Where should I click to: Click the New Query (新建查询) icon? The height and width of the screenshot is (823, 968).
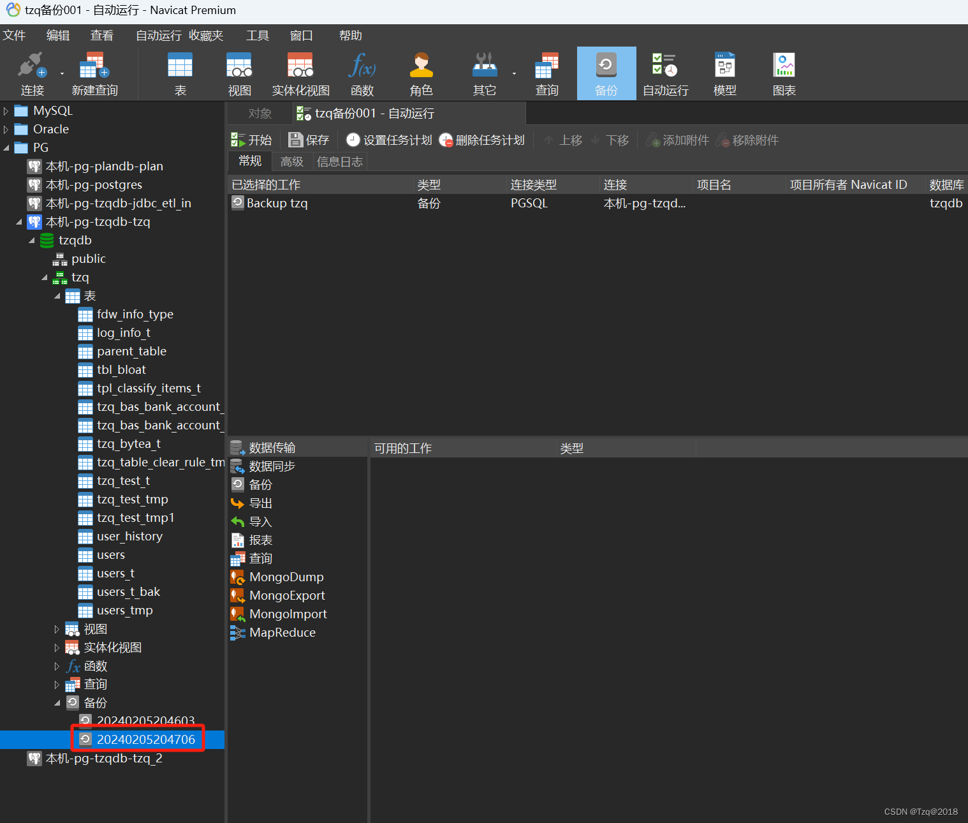[x=94, y=73]
